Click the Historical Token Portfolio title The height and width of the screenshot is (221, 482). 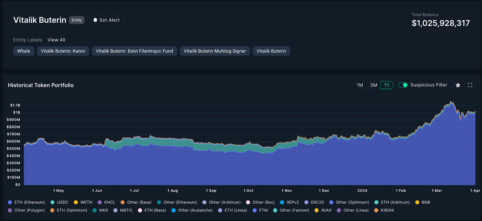(x=41, y=85)
